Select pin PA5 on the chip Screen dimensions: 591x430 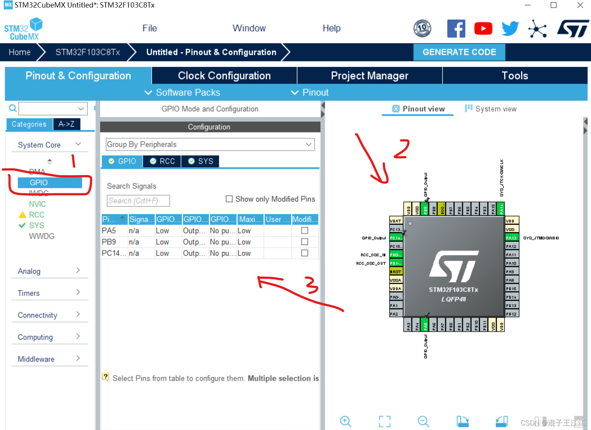[x=425, y=325]
